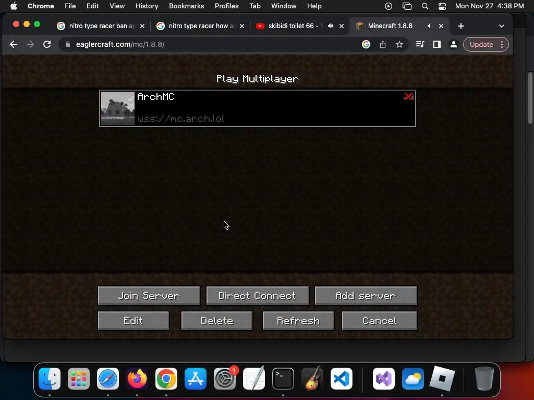Open the Edit menu
The width and height of the screenshot is (534, 400).
coord(92,6)
